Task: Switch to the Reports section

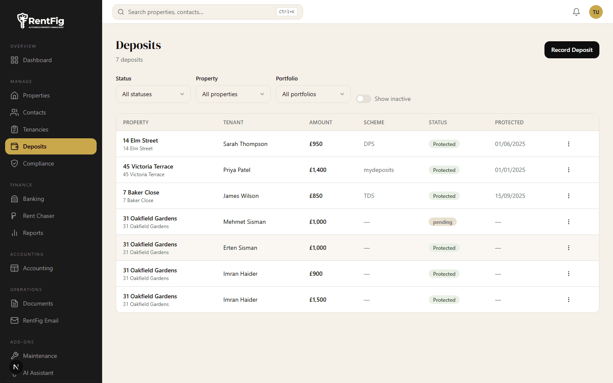Action: coord(33,233)
